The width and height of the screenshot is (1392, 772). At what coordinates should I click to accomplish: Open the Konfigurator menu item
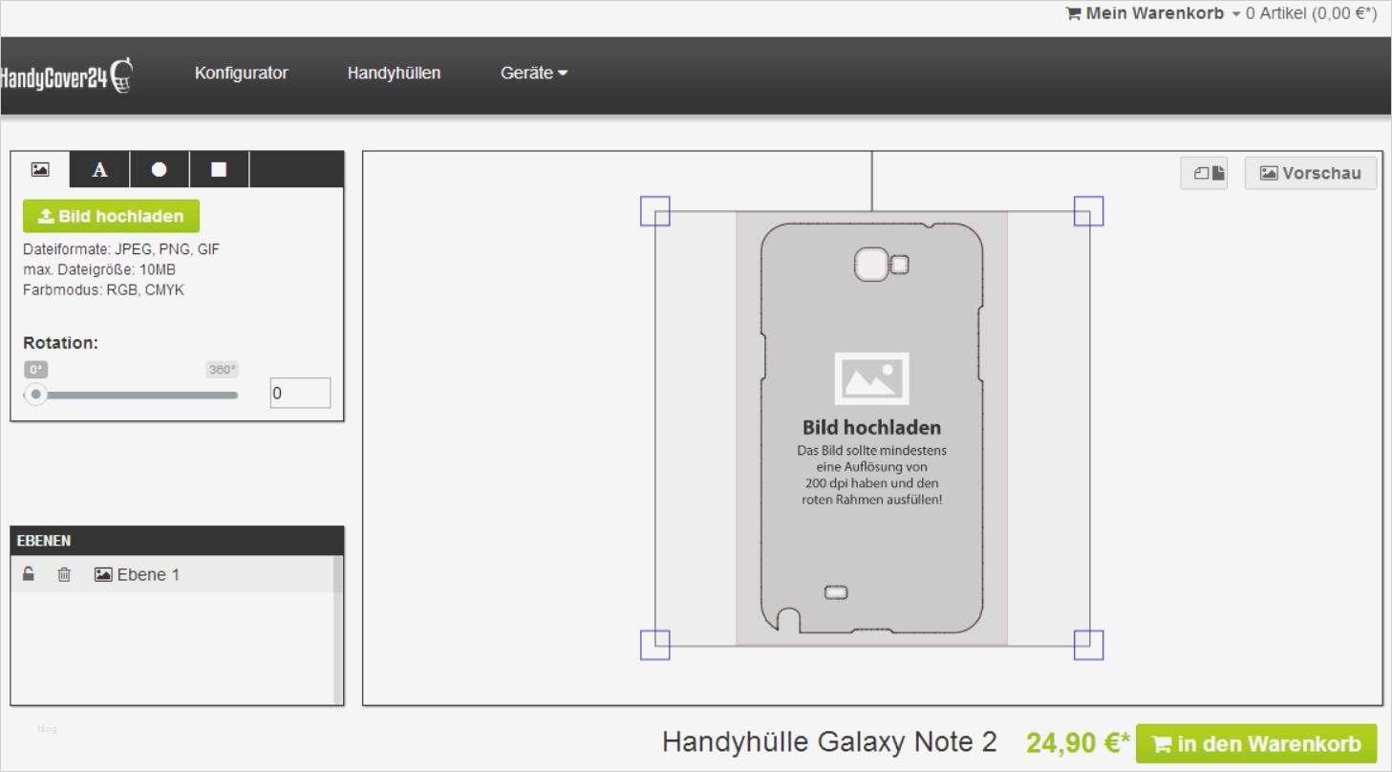[x=241, y=73]
